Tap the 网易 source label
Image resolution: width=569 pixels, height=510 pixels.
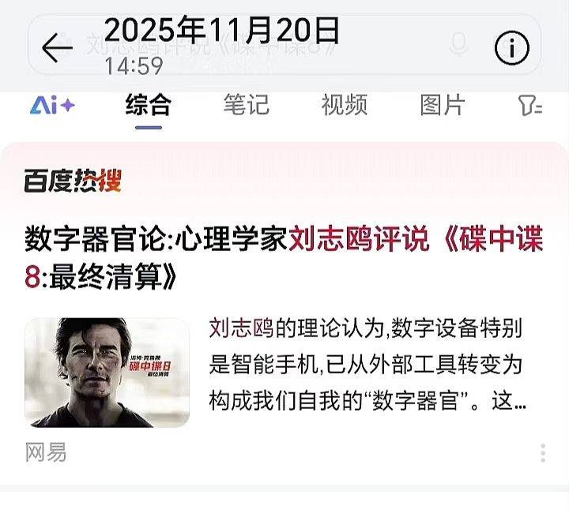[46, 452]
